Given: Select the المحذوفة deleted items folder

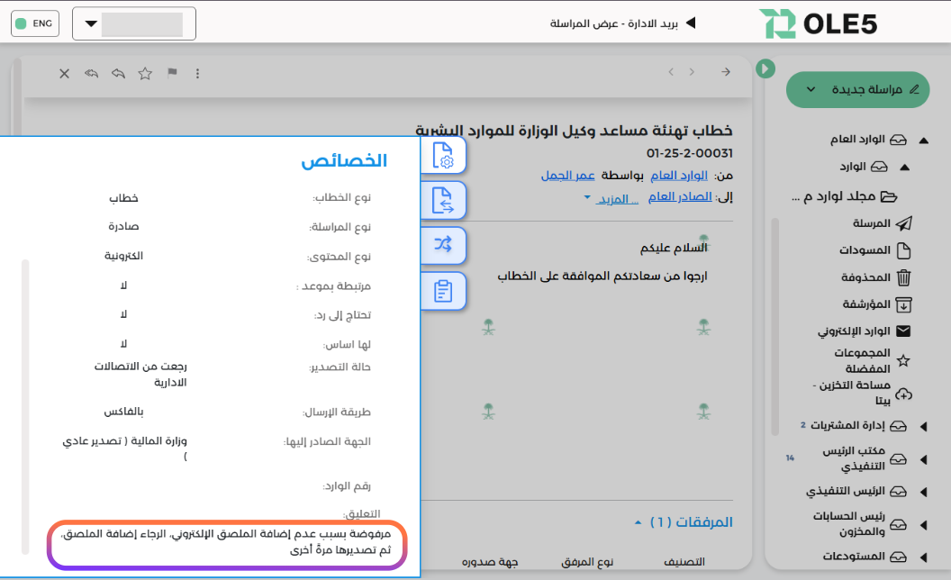Looking at the screenshot, I should tap(875, 277).
